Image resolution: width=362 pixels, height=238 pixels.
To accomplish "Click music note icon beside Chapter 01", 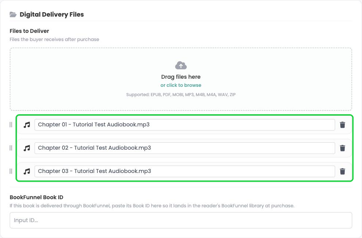I will click(x=27, y=125).
